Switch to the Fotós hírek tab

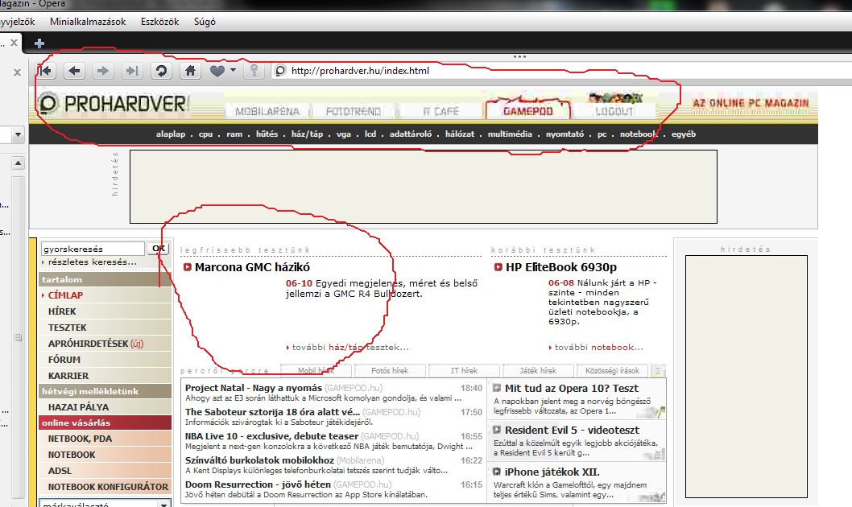[390, 371]
